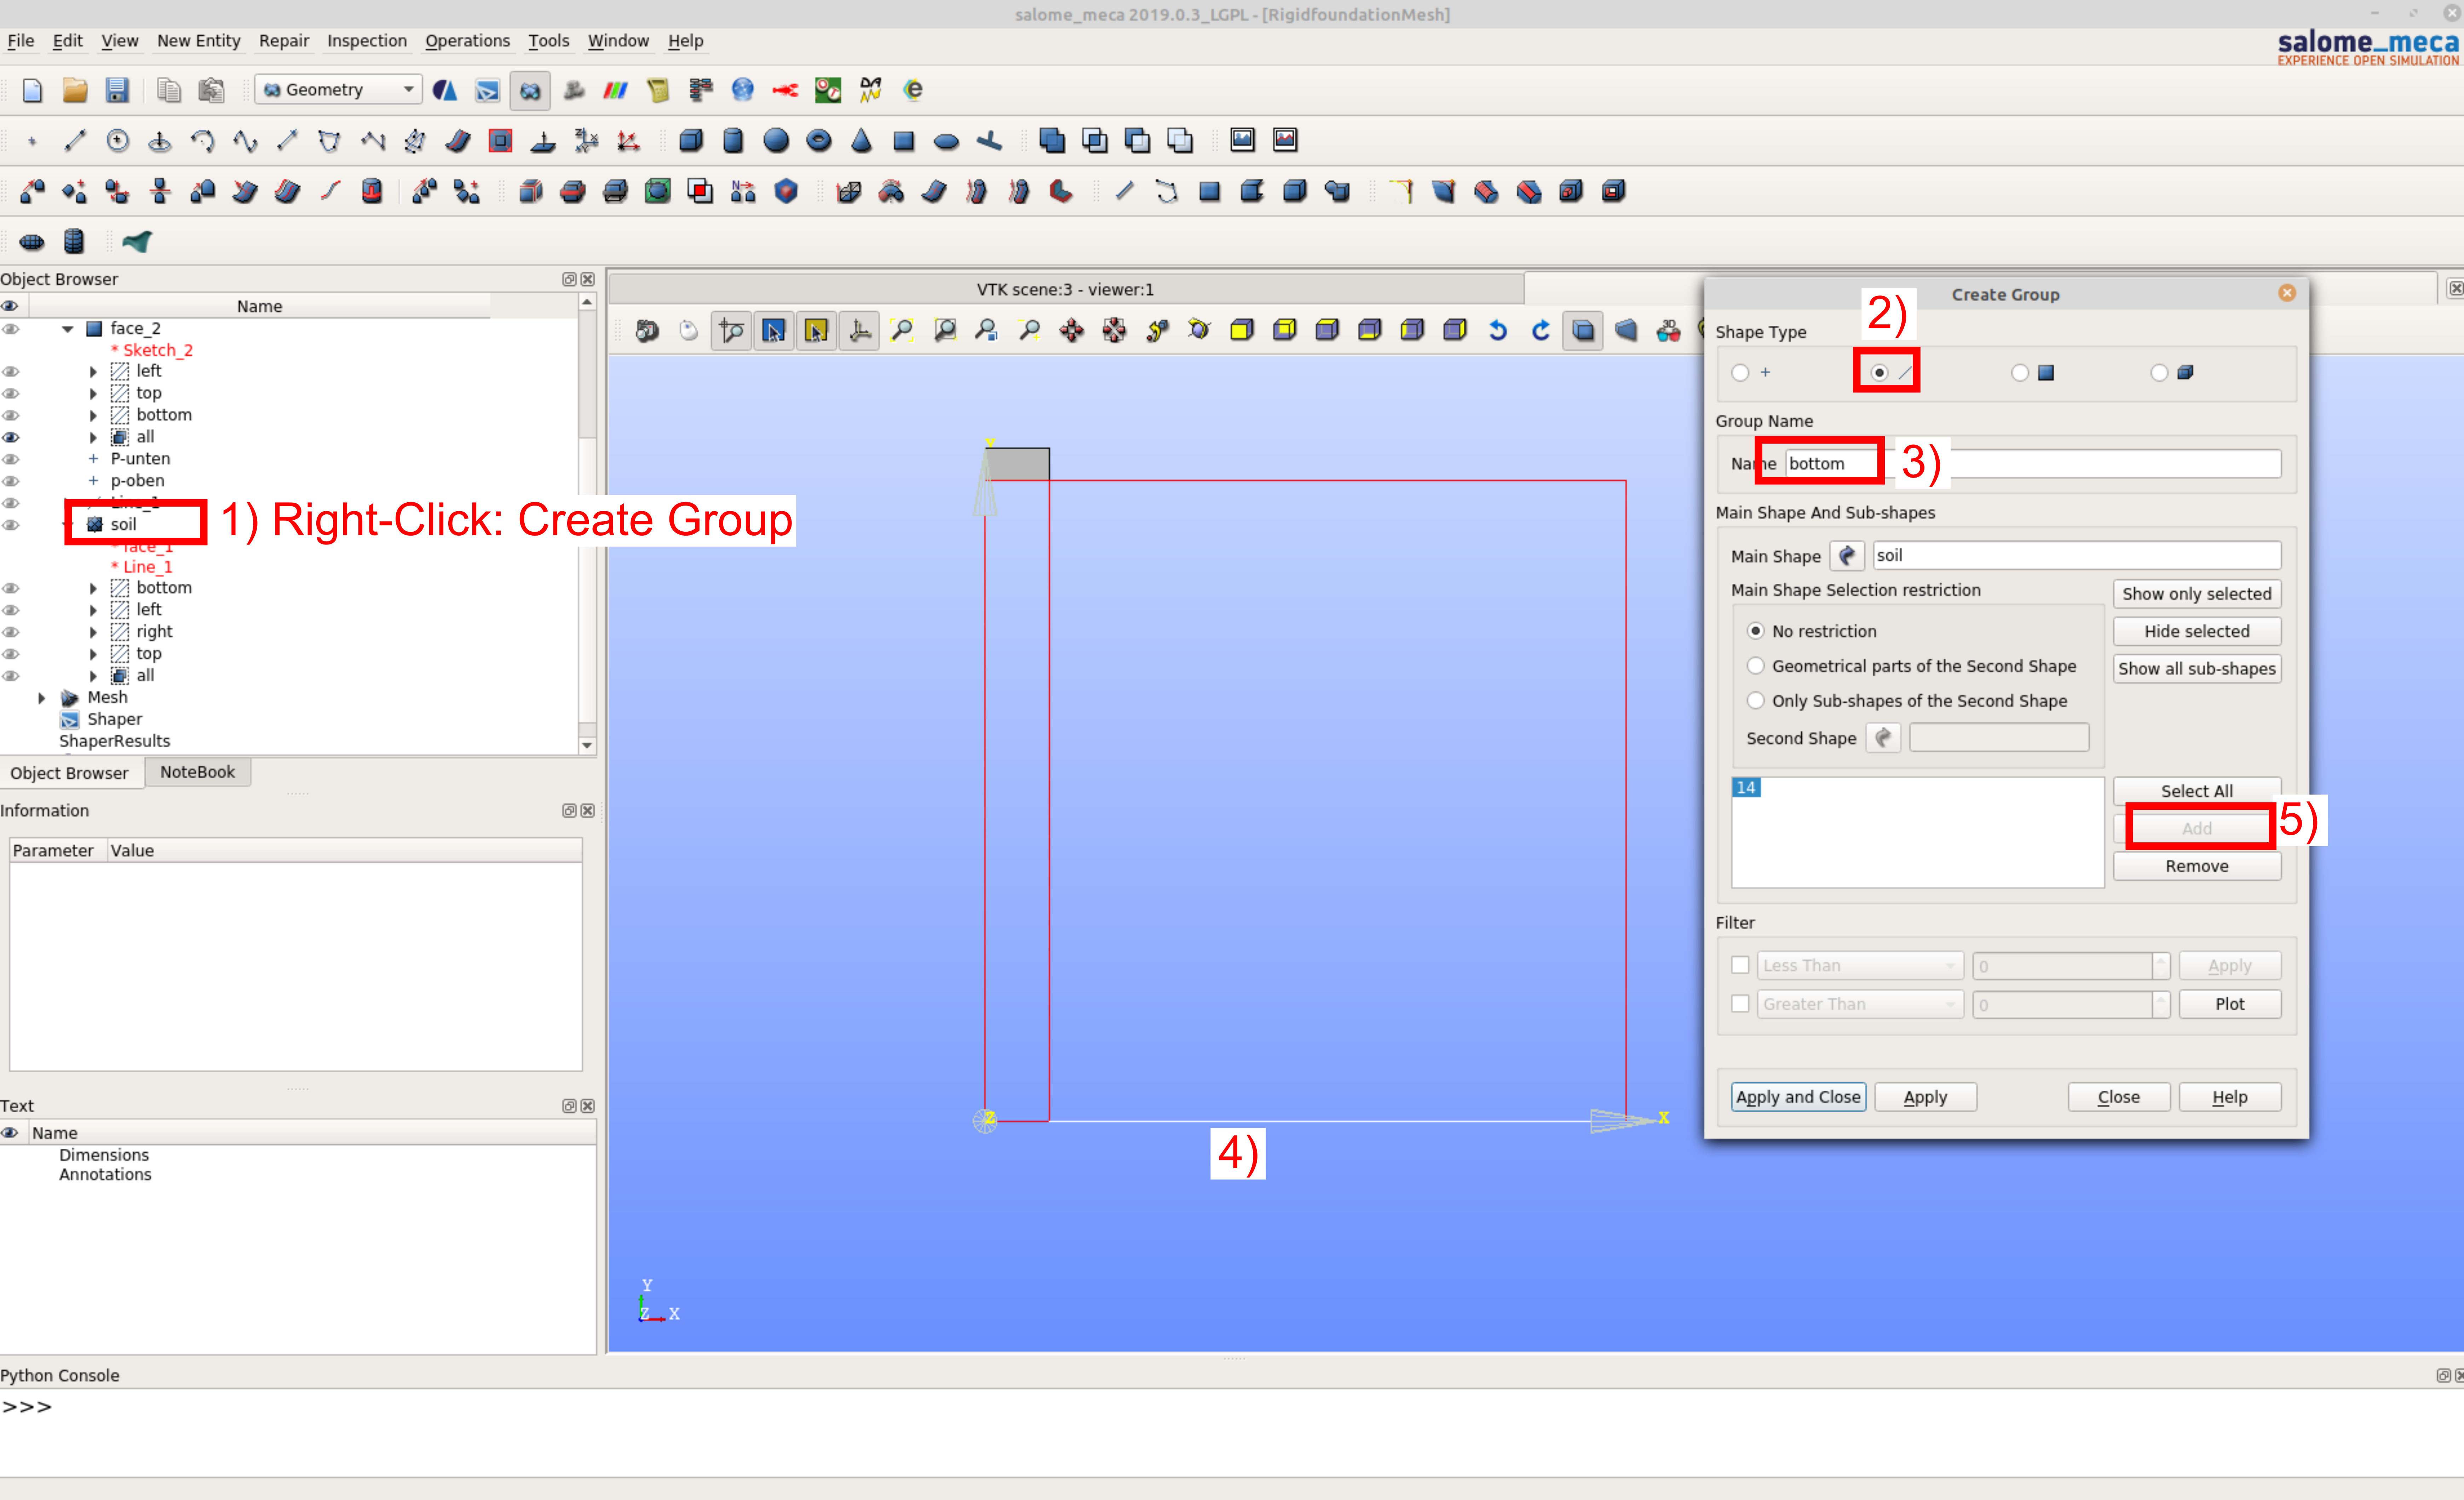
Task: Open the Less Than filter combo box
Action: (1860, 965)
